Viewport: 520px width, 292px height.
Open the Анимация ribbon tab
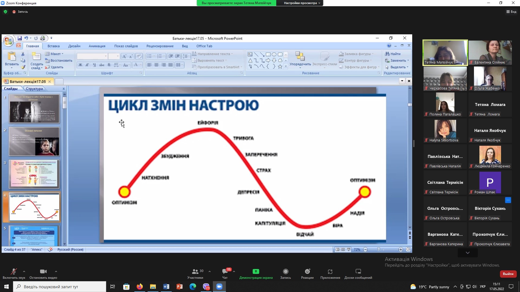point(97,46)
